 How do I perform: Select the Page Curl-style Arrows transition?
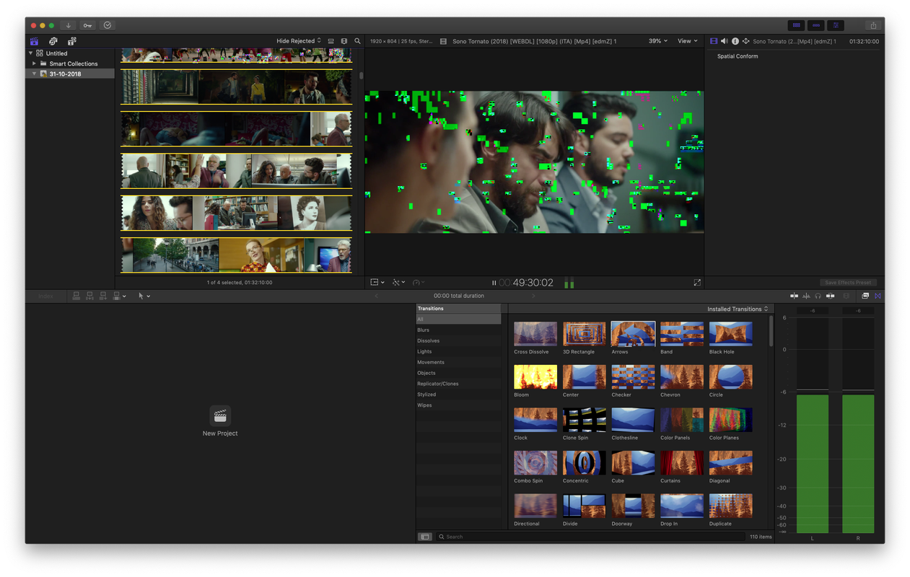[x=633, y=334]
